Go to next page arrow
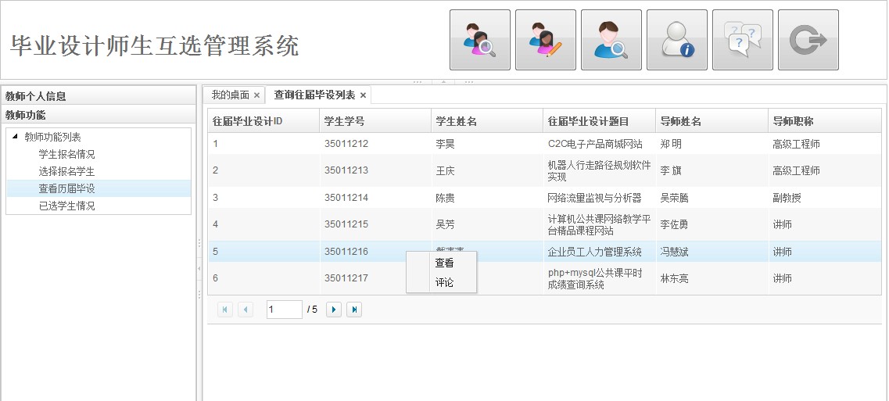889x401 pixels. tap(333, 309)
